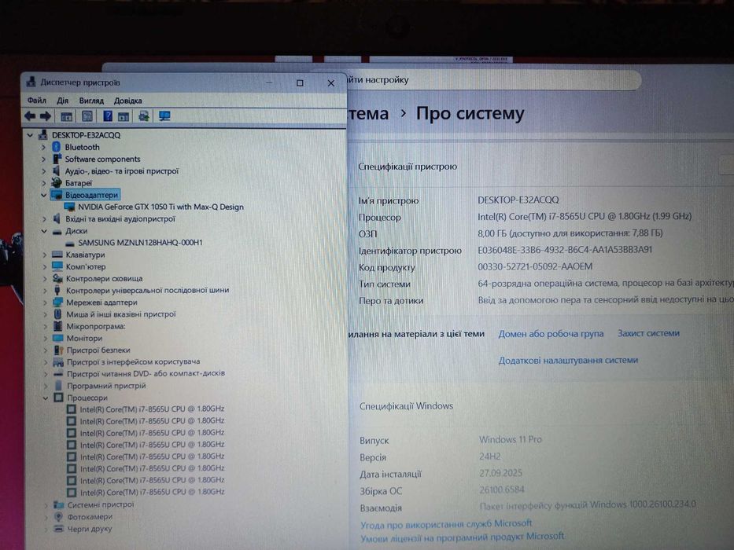Click the Мережеві адаптери network icon
Viewport: 734px width, 550px height.
click(57, 302)
